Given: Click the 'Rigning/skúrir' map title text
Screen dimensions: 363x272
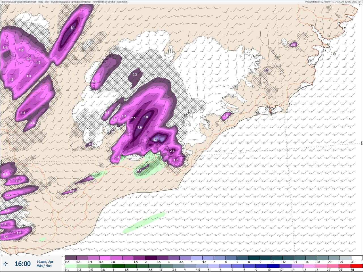Looking at the screenshot, I should point(64,2).
